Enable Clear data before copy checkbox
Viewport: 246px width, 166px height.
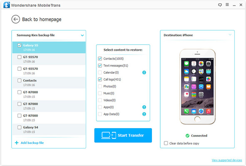(166, 143)
